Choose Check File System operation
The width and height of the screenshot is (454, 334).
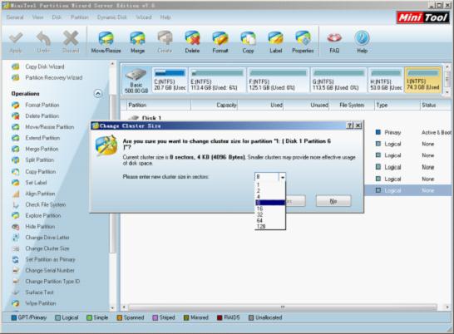[46, 204]
